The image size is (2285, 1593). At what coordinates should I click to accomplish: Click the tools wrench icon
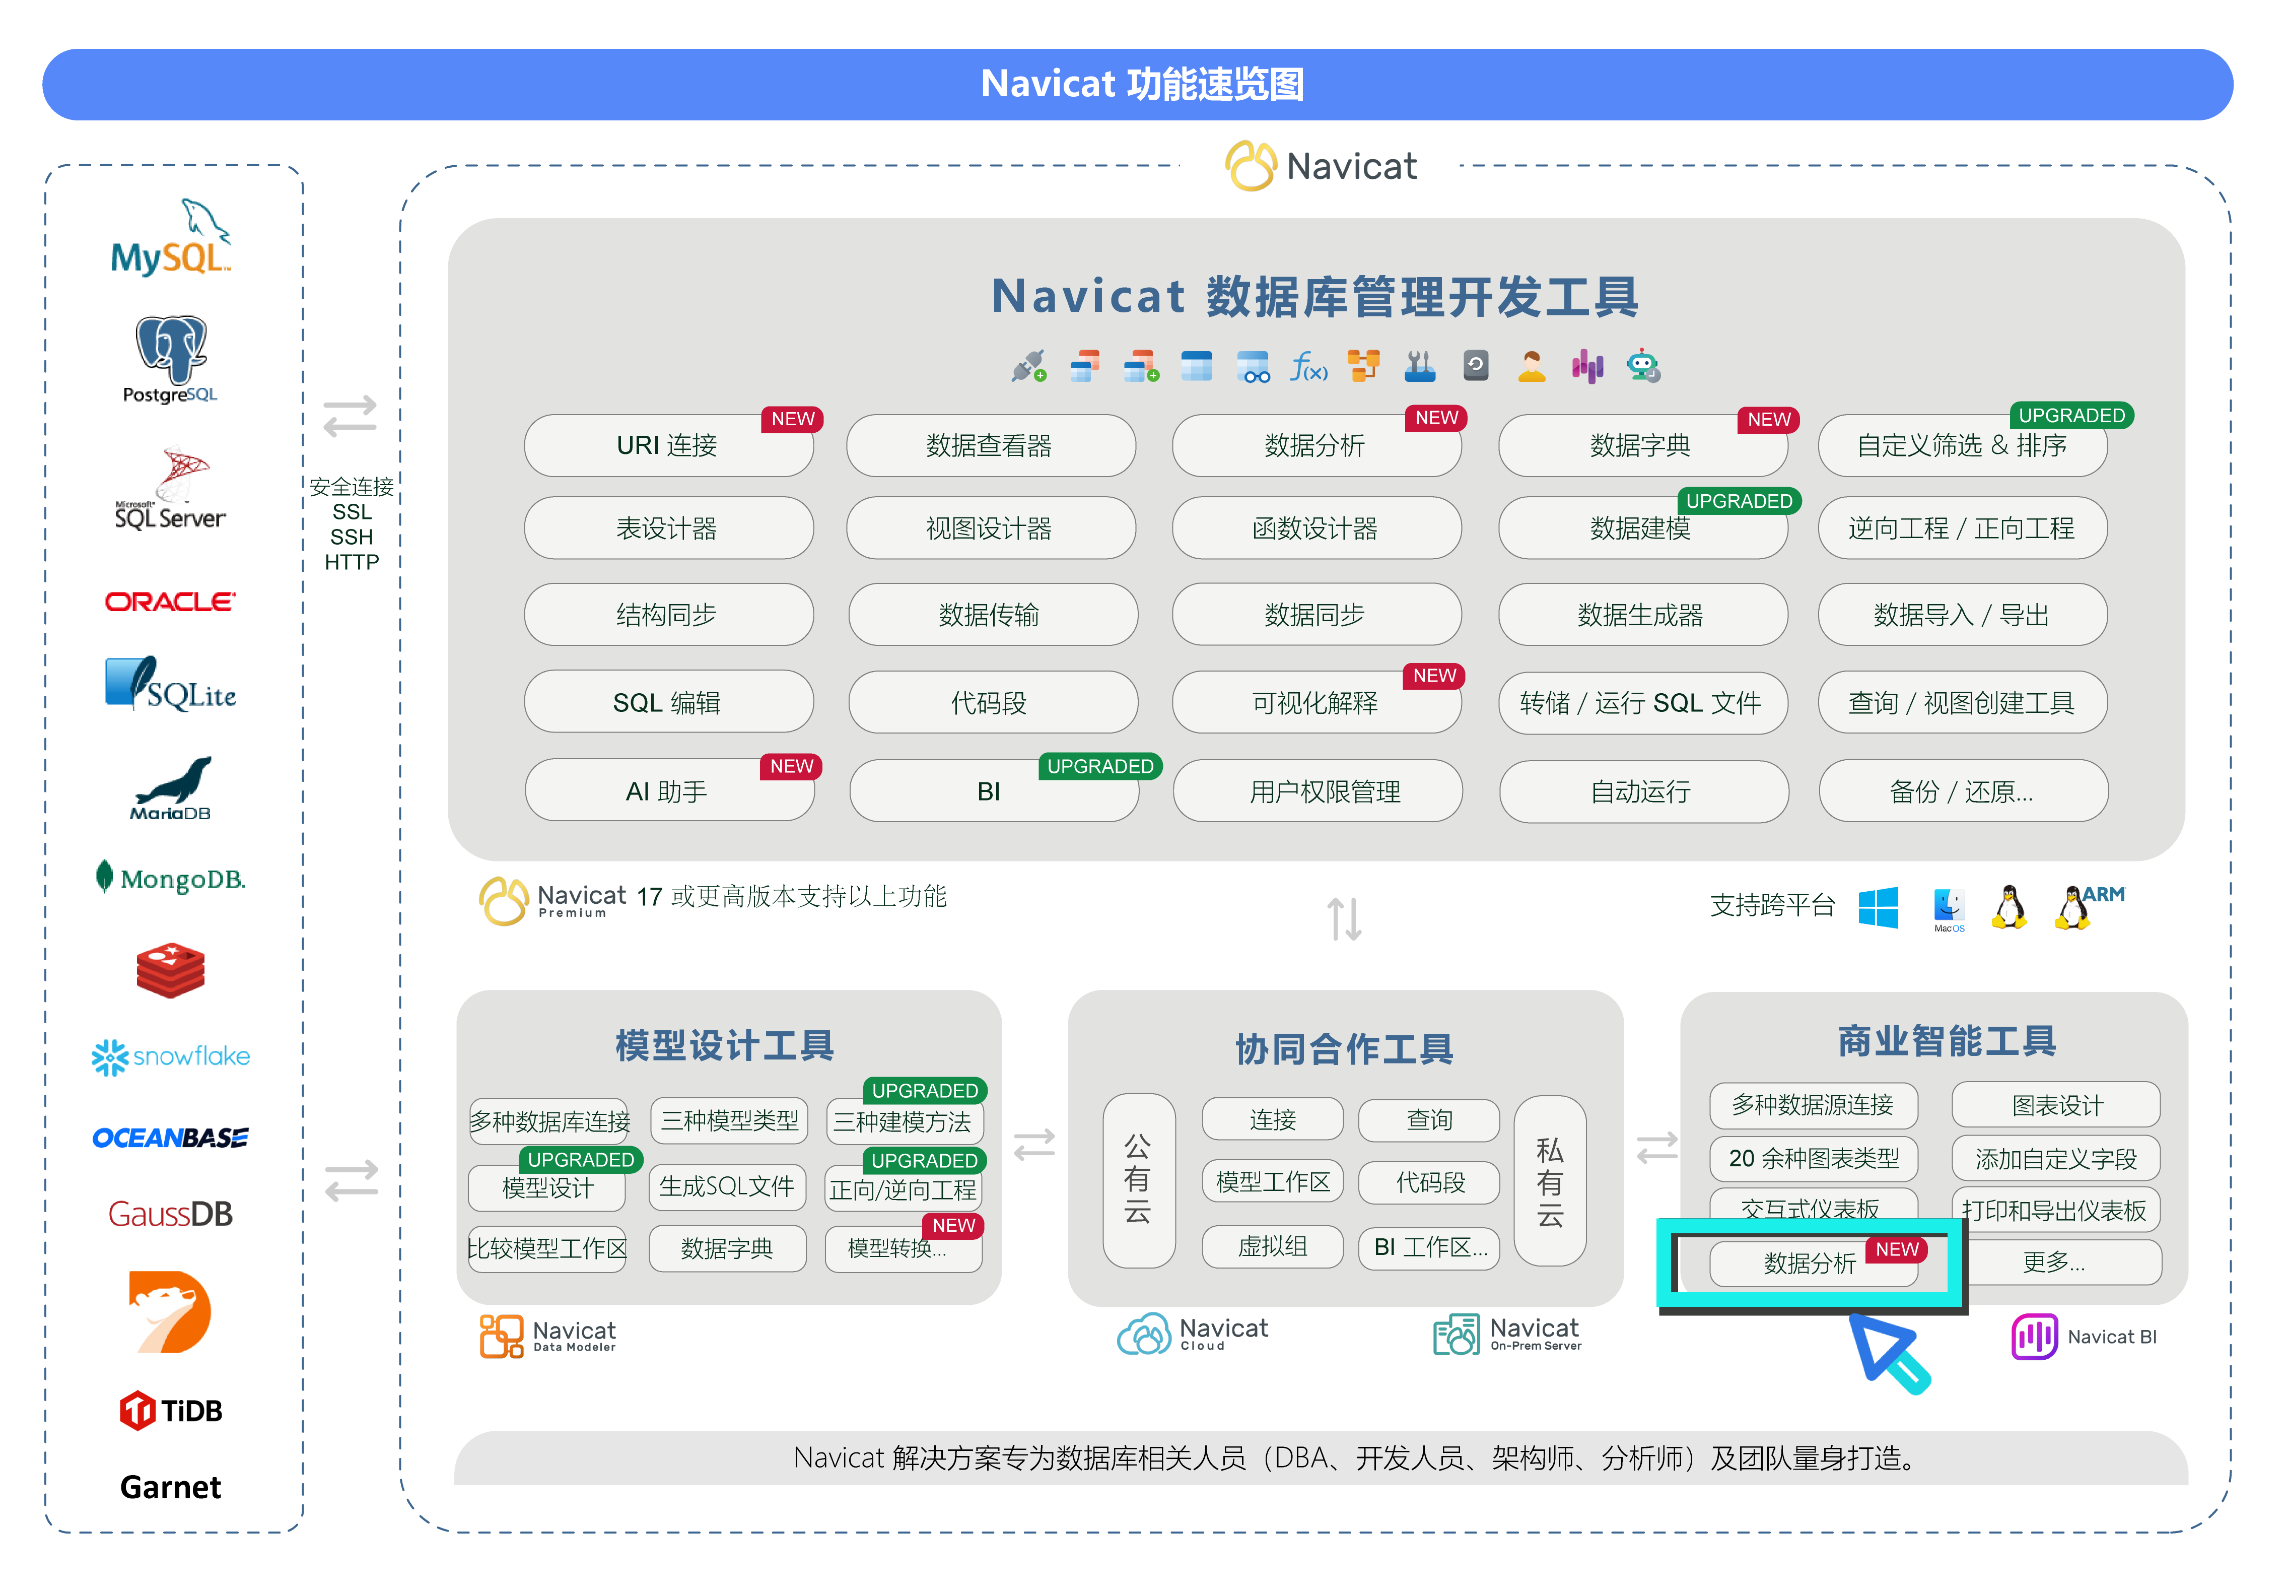[x=1419, y=366]
